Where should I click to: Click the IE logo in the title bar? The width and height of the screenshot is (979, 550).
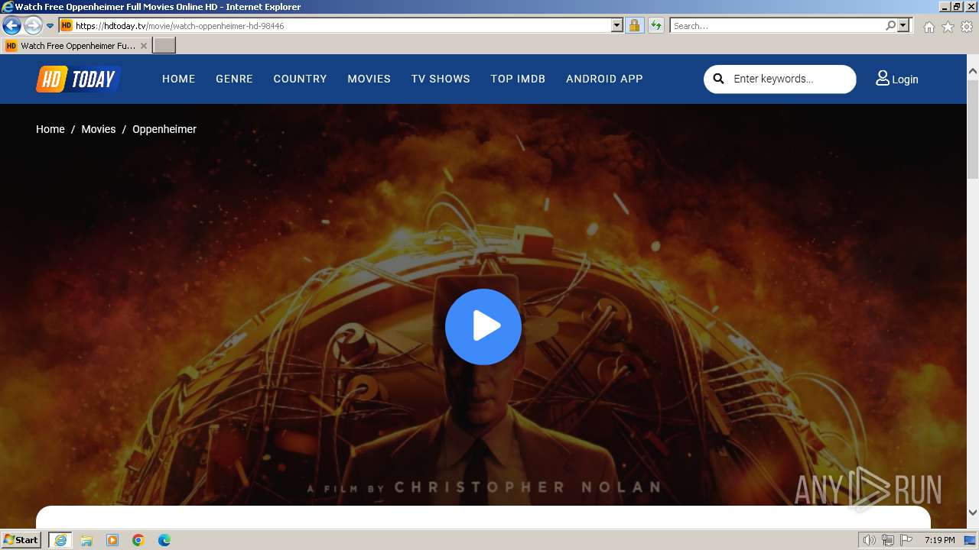click(8, 7)
